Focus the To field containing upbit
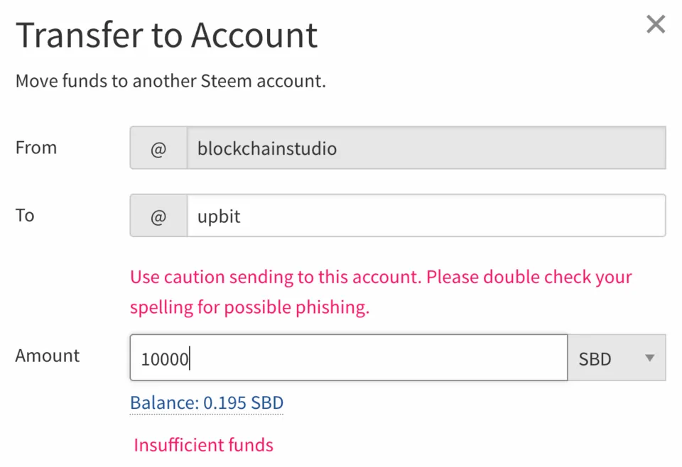This screenshot has height=467, width=682. coord(426,216)
